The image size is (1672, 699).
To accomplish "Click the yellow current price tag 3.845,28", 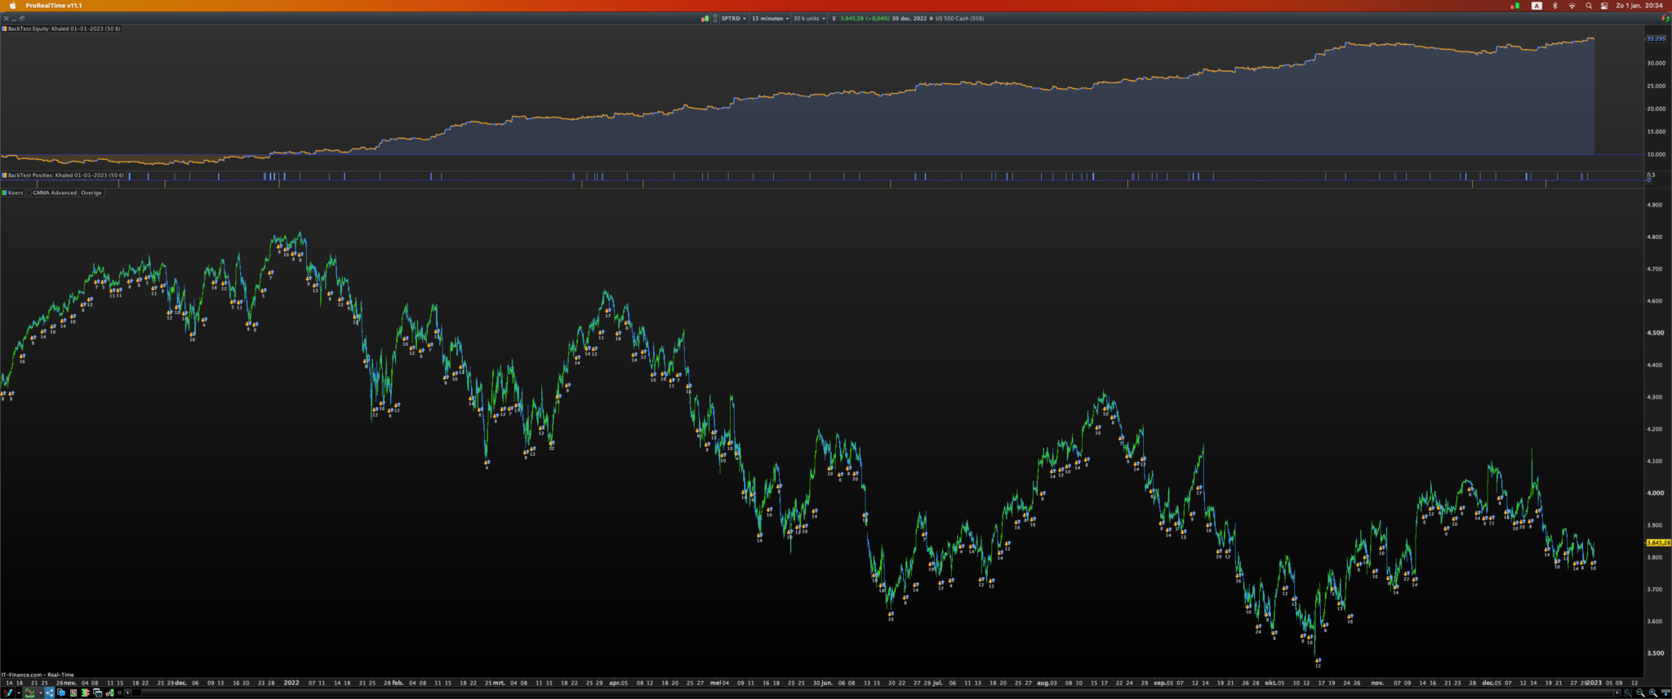I will [x=1658, y=542].
